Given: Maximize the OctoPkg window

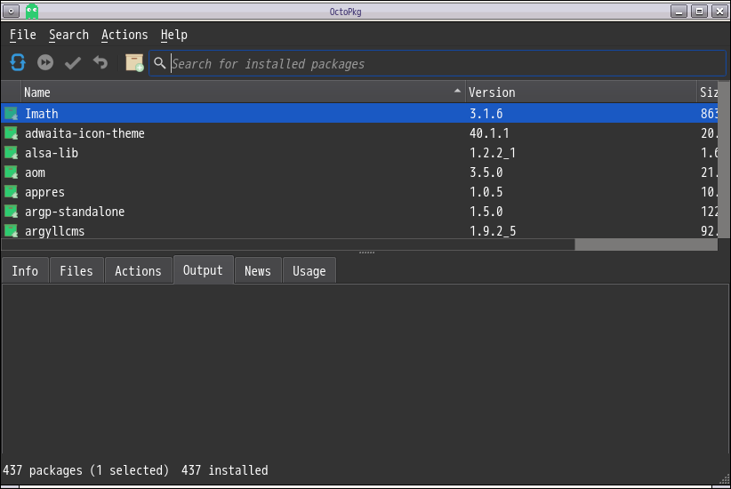Looking at the screenshot, I should [x=699, y=12].
